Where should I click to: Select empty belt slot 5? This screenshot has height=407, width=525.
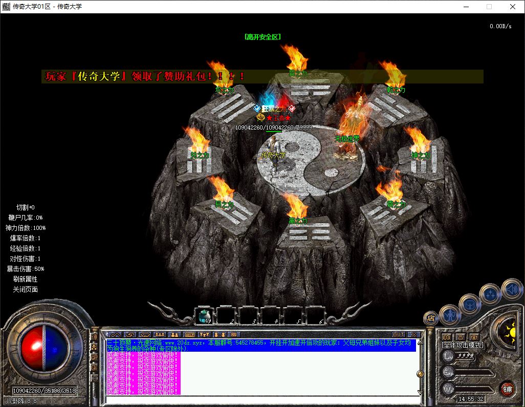[x=293, y=315]
